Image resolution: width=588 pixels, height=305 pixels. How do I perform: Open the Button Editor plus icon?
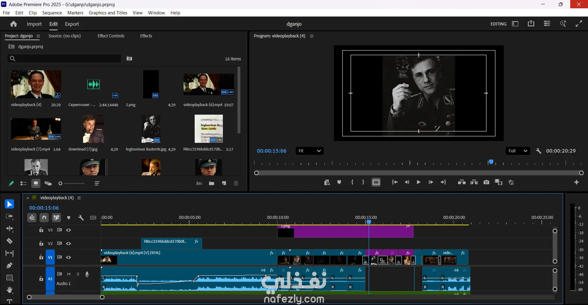pyautogui.click(x=576, y=182)
